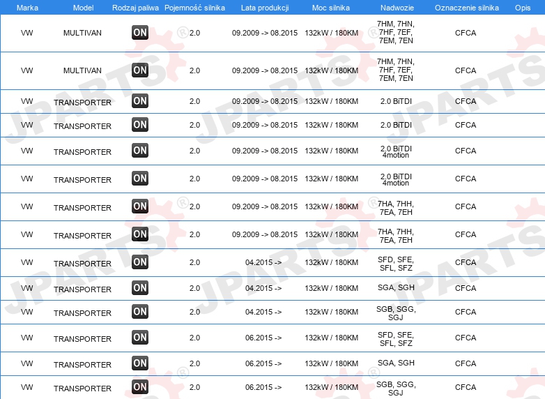Click ON icon in first 7HA, 7HH row

pos(140,206)
